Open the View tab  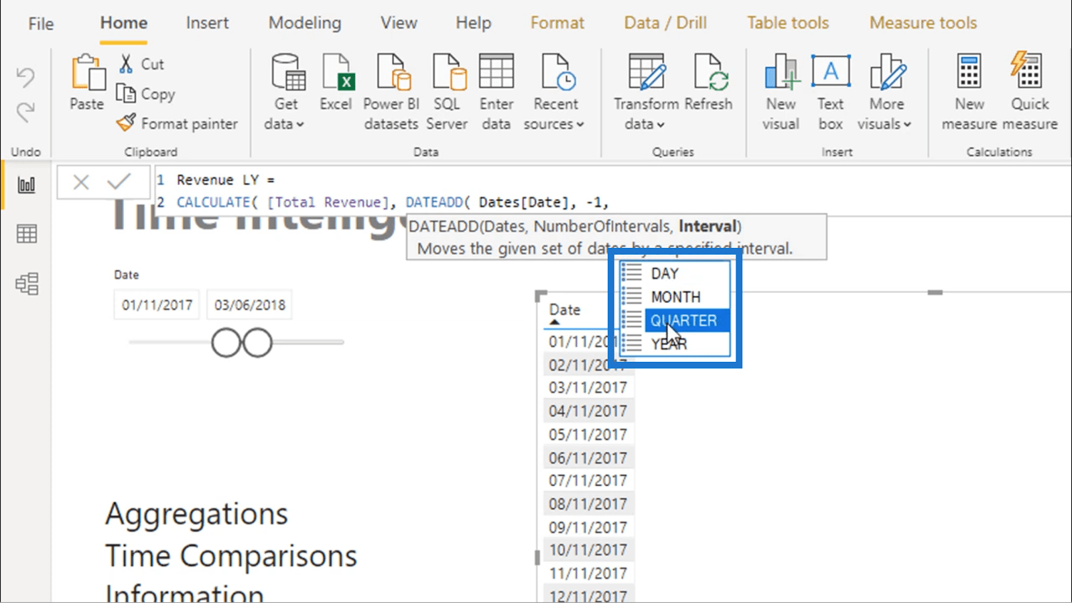tap(399, 23)
